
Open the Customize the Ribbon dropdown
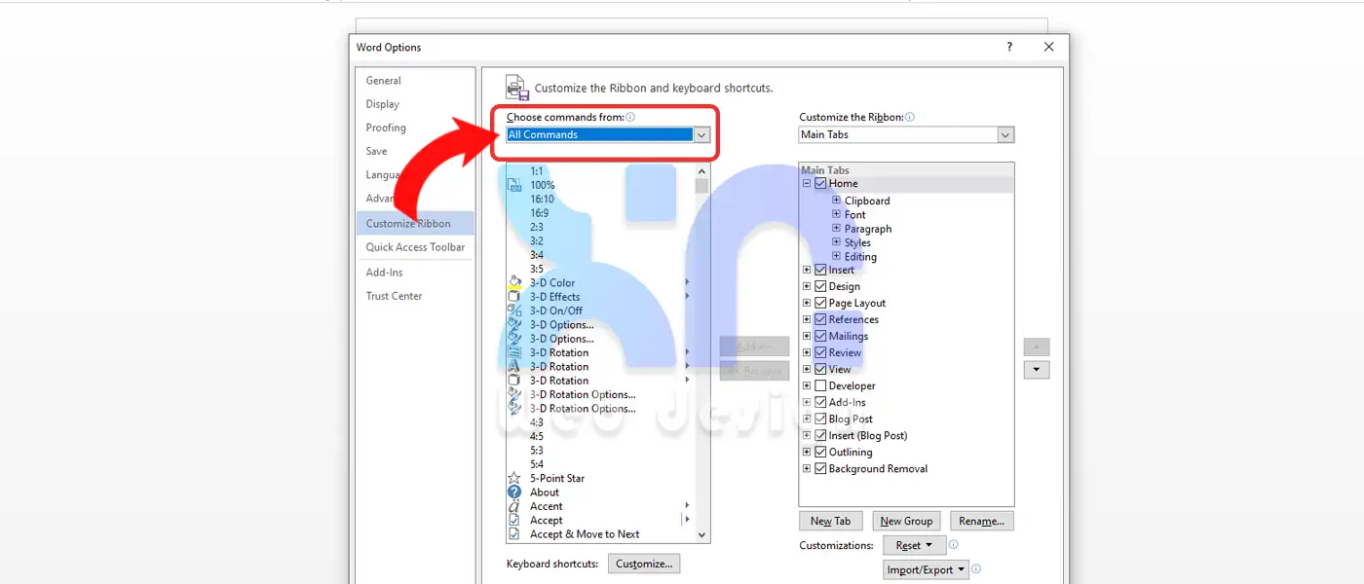click(1006, 135)
